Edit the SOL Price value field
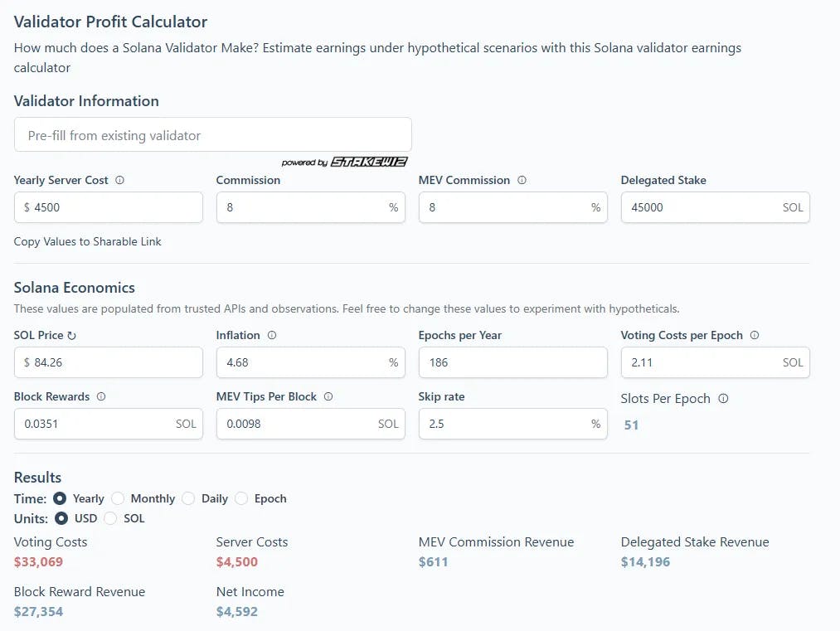This screenshot has height=631, width=840. point(108,362)
